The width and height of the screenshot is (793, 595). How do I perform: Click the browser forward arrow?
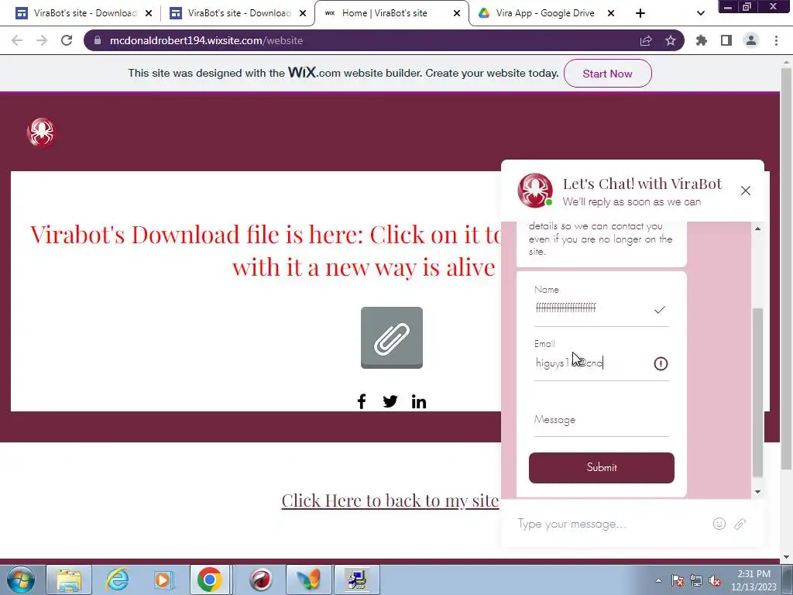pos(42,40)
